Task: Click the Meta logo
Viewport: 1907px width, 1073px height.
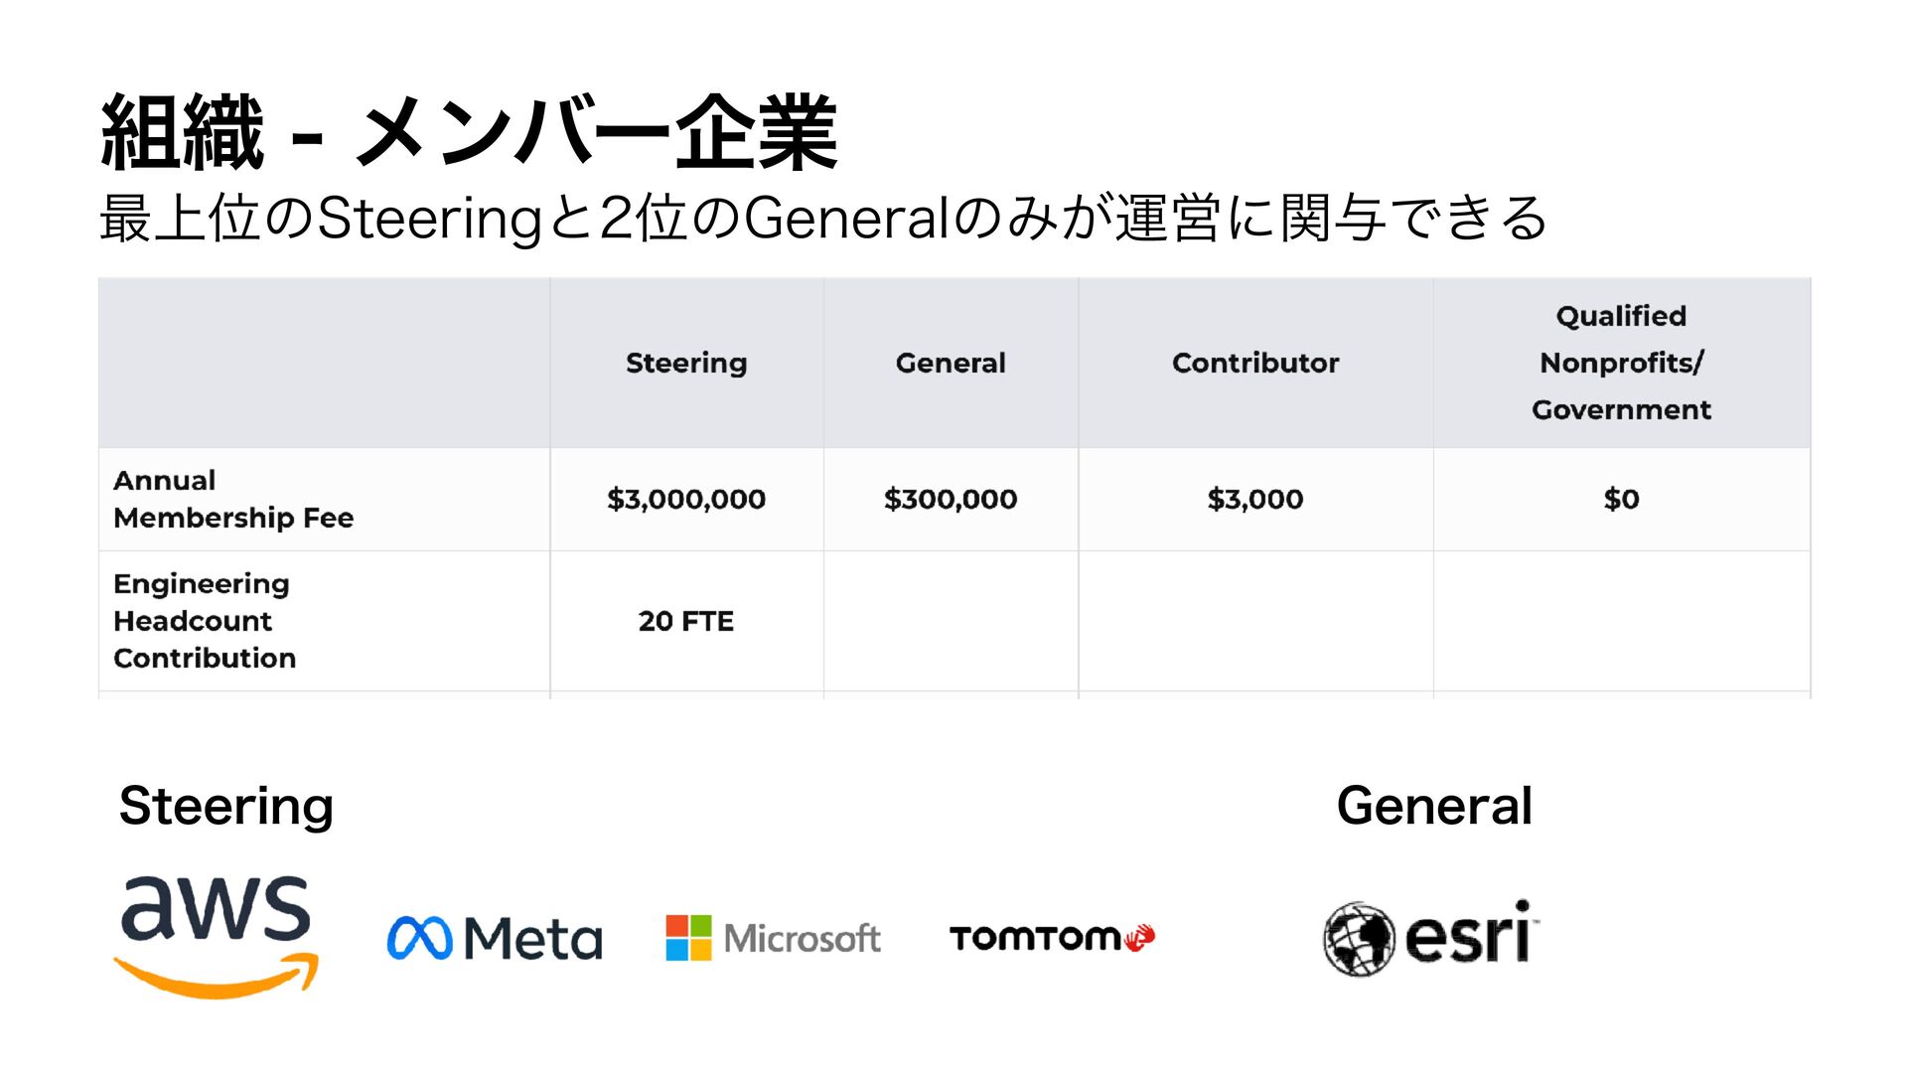Action: point(495,938)
